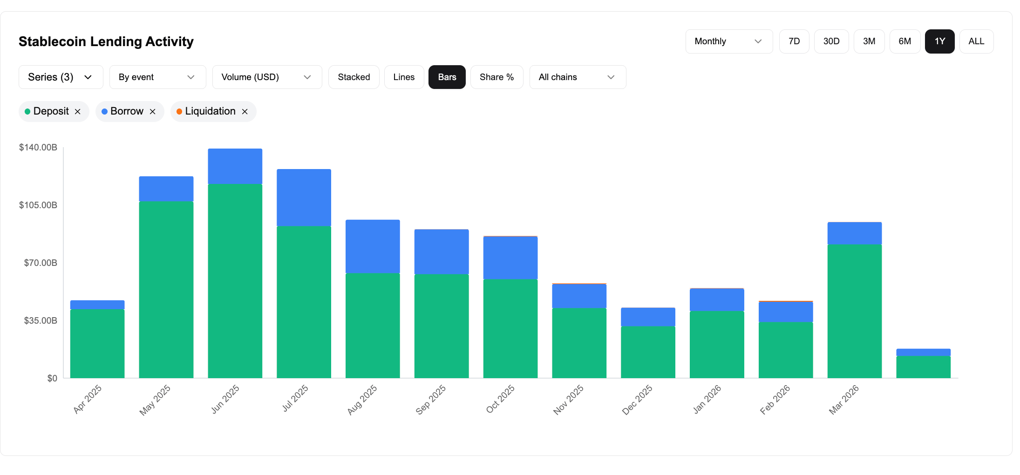Click the Oct 2025 x-axis label

500,399
